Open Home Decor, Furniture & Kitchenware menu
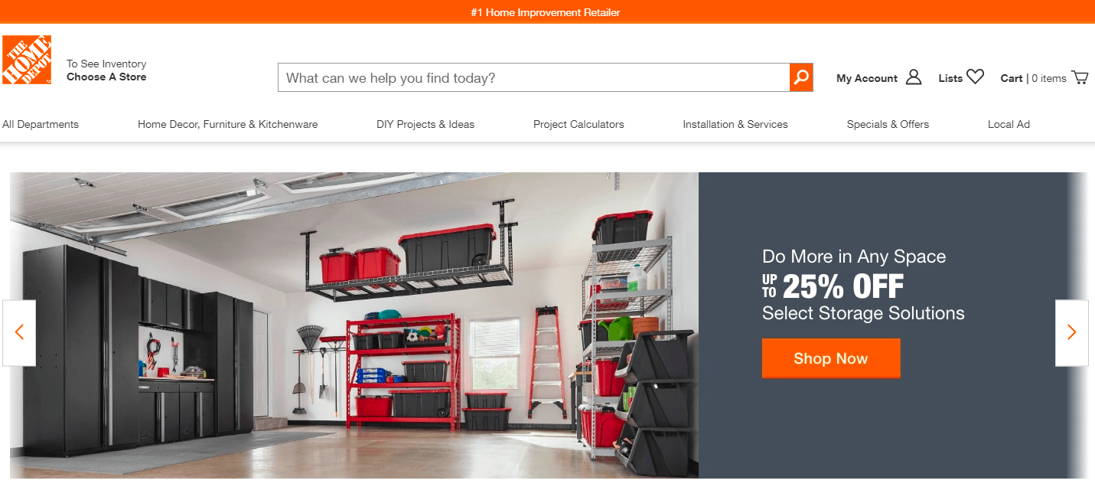The image size is (1095, 487). point(227,124)
